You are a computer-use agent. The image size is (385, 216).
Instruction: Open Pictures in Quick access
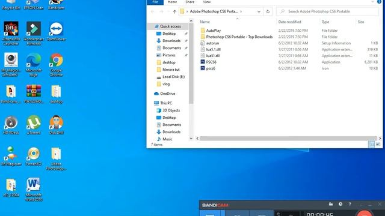[169, 55]
